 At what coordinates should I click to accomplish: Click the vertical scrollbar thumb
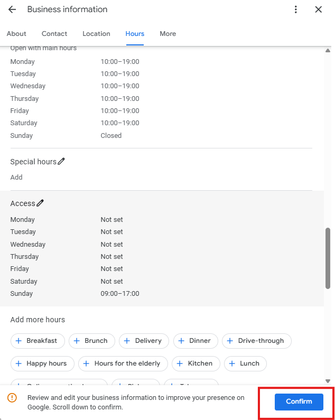(x=328, y=258)
